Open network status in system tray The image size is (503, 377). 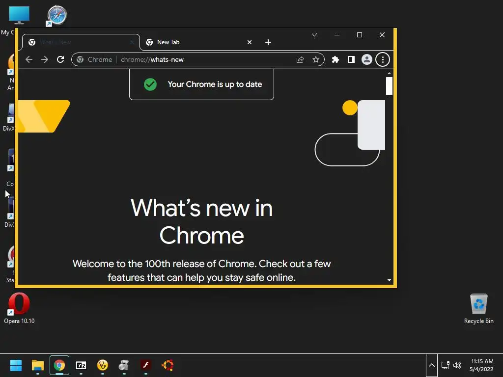445,365
